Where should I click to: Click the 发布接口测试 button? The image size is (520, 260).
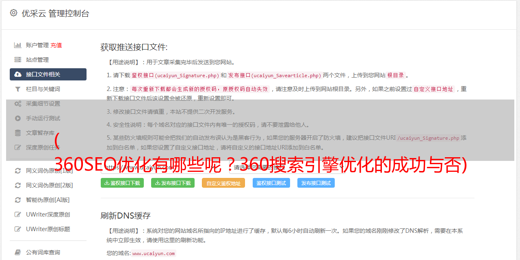(316, 183)
